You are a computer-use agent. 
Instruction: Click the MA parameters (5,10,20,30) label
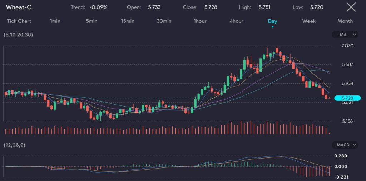tap(18, 35)
